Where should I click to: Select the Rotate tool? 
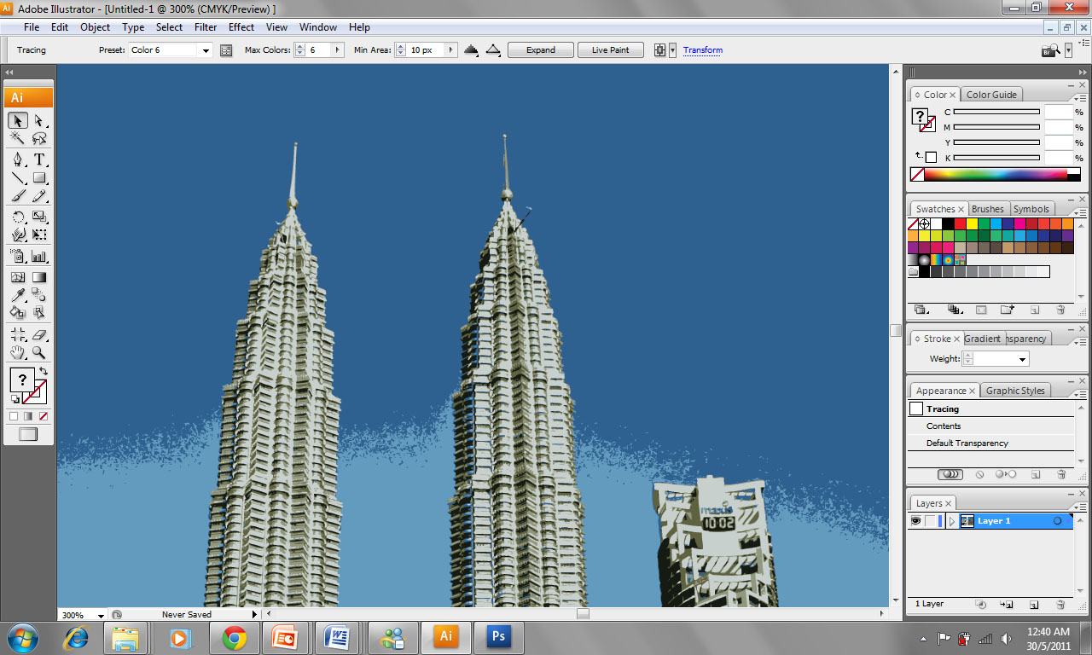[17, 217]
